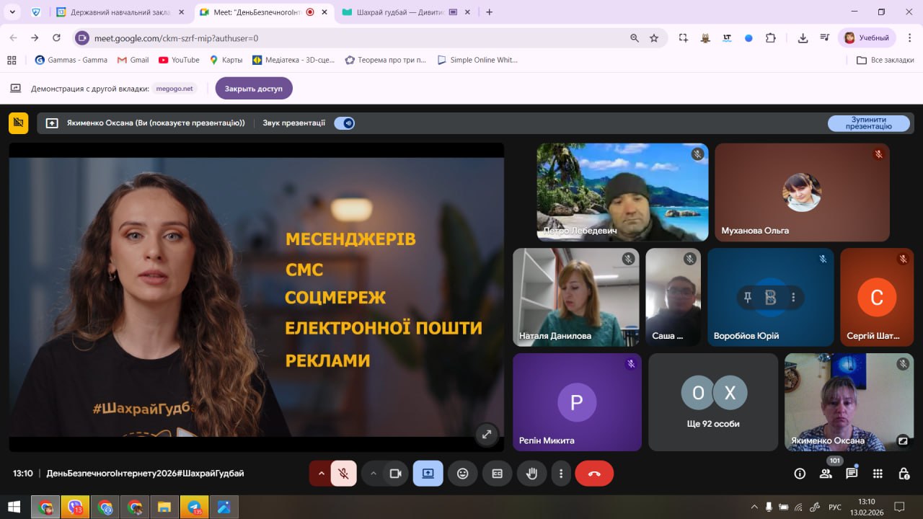The width and height of the screenshot is (923, 519).
Task: Toggle the camera on or off
Action: click(395, 474)
